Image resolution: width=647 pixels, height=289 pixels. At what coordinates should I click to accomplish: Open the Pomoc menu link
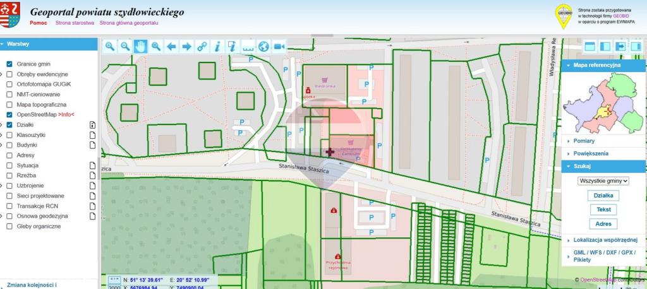click(x=39, y=23)
